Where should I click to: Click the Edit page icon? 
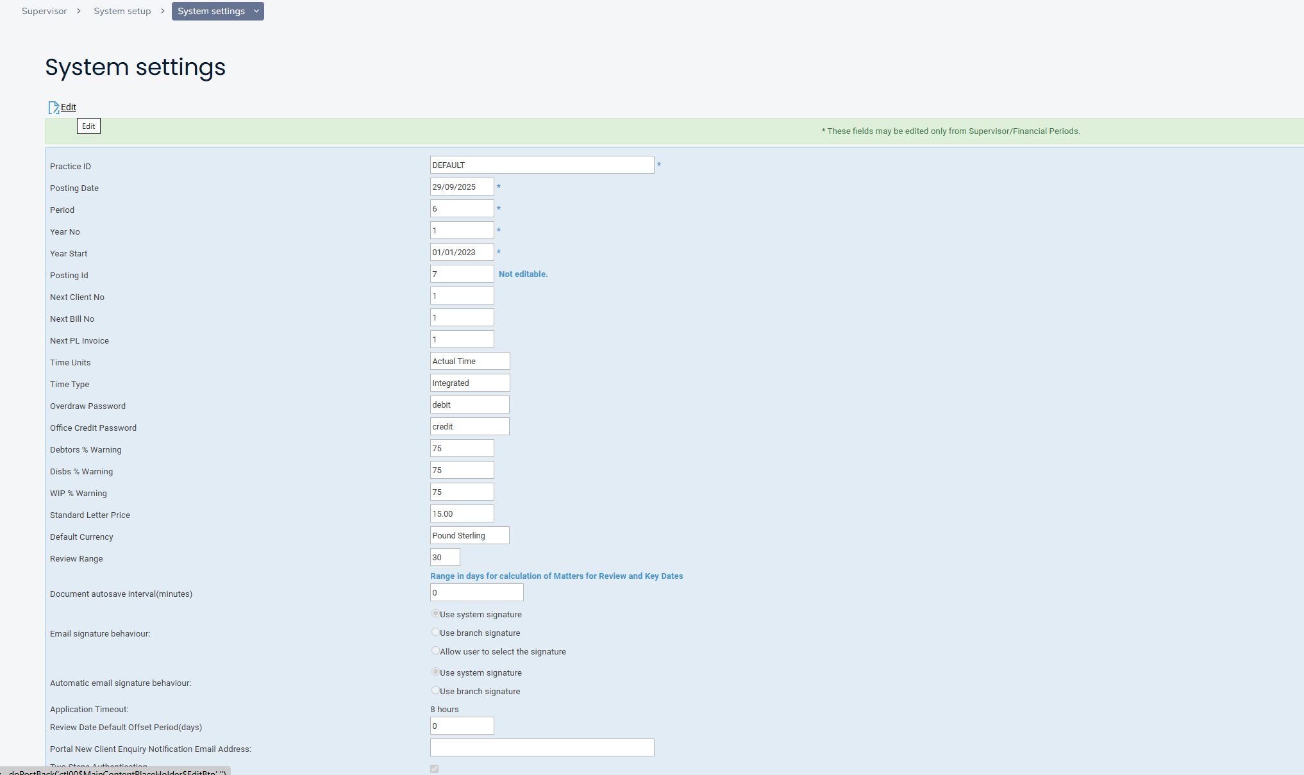coord(54,107)
